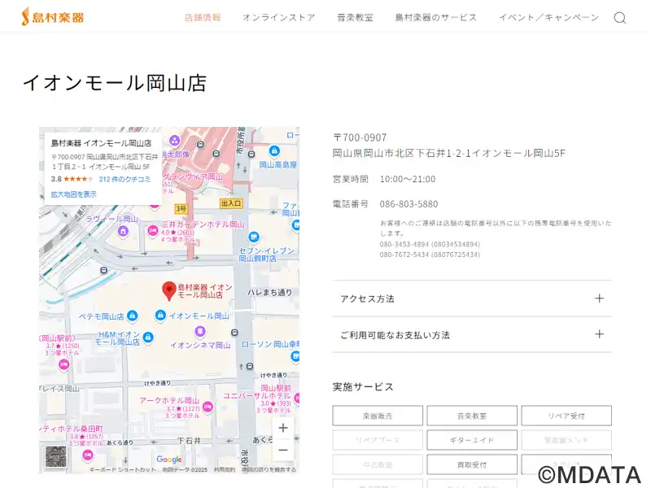
Task: Click the Google logo on the map
Action: point(169,459)
